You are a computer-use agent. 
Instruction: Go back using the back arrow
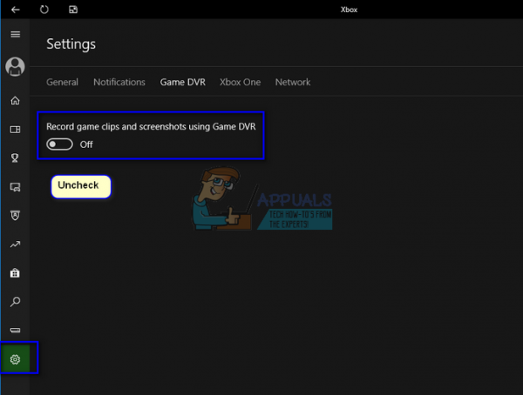(x=16, y=10)
